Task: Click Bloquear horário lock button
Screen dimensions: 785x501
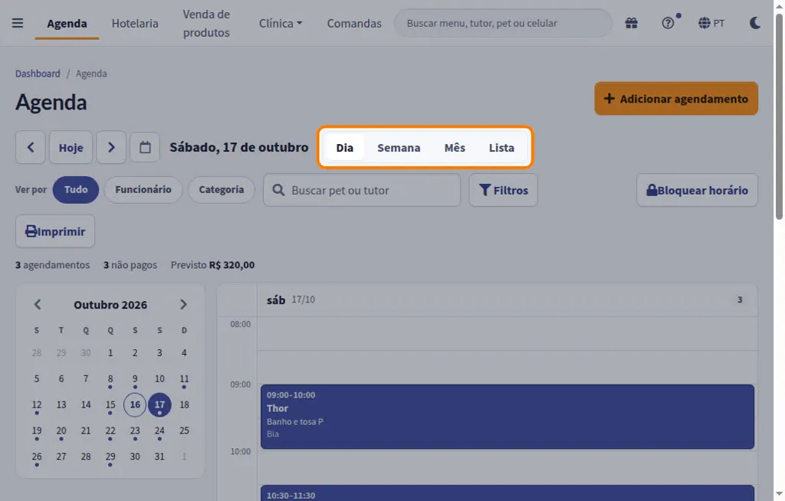Action: [697, 190]
